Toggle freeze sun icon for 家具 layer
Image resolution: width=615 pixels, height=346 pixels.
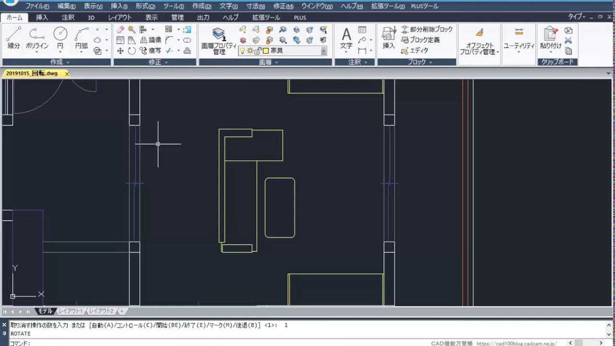tap(250, 51)
